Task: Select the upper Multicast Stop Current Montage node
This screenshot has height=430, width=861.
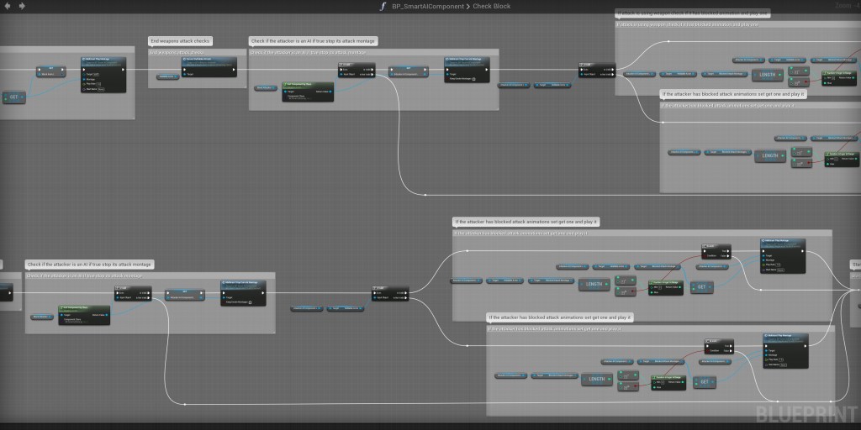Action: pos(466,69)
